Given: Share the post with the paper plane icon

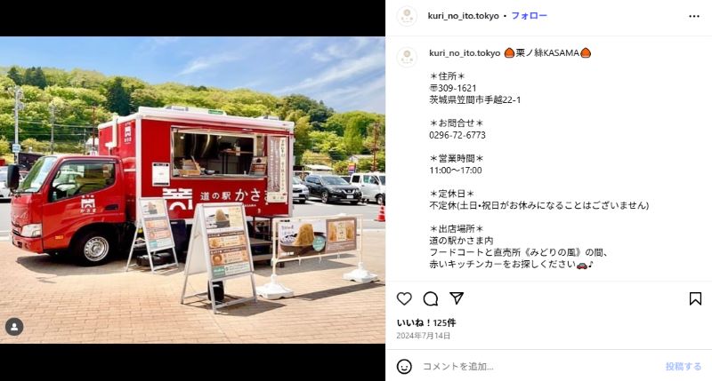Looking at the screenshot, I should pyautogui.click(x=457, y=298).
